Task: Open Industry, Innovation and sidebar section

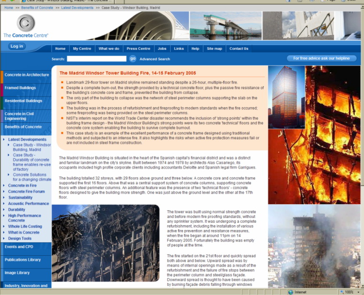Action: coord(26,285)
